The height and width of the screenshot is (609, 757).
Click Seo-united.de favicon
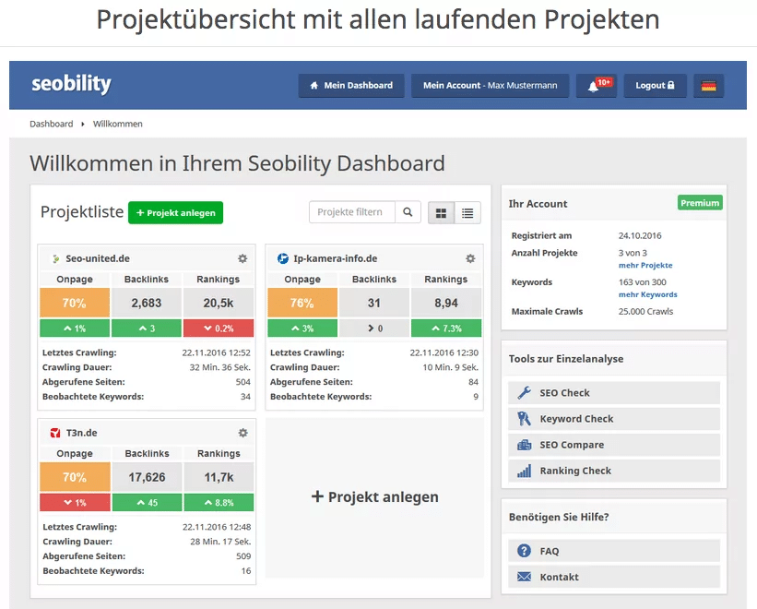pos(56,259)
